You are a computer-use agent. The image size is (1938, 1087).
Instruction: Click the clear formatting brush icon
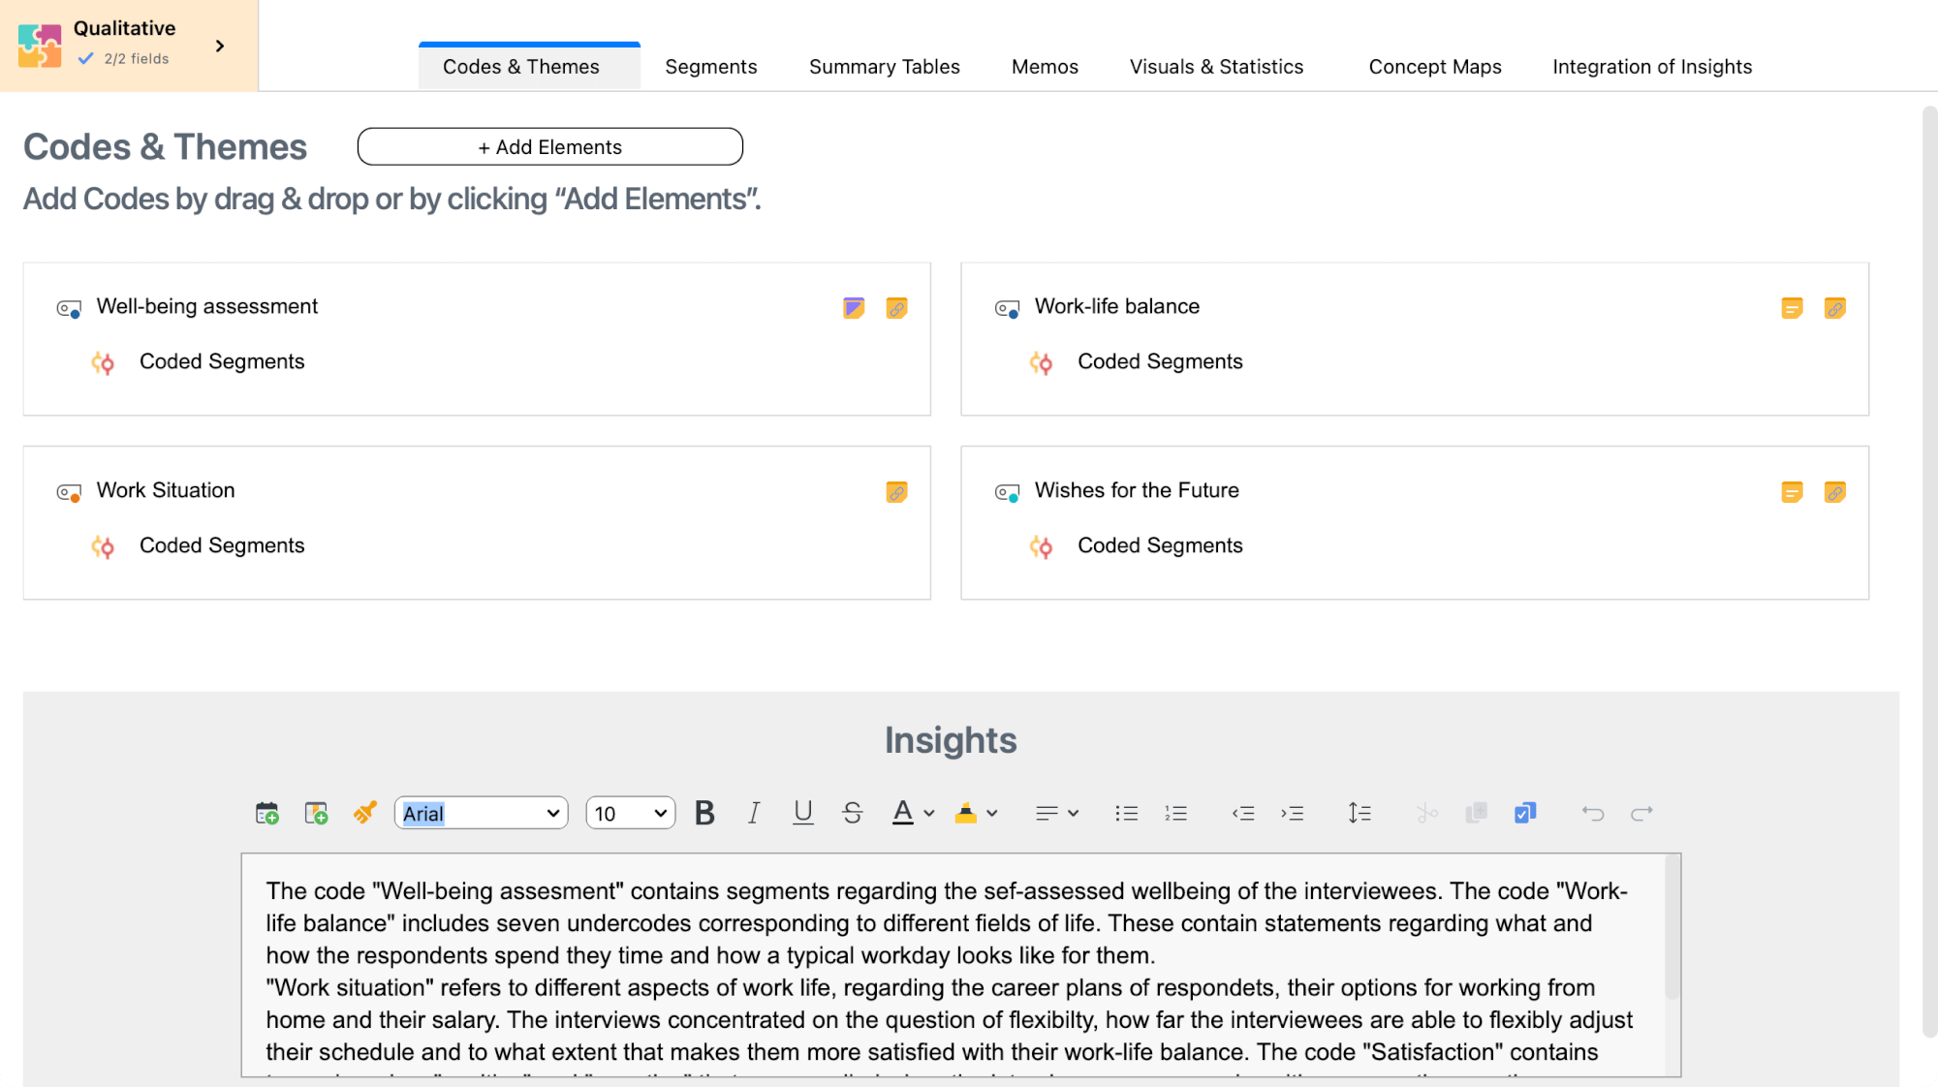tap(364, 813)
